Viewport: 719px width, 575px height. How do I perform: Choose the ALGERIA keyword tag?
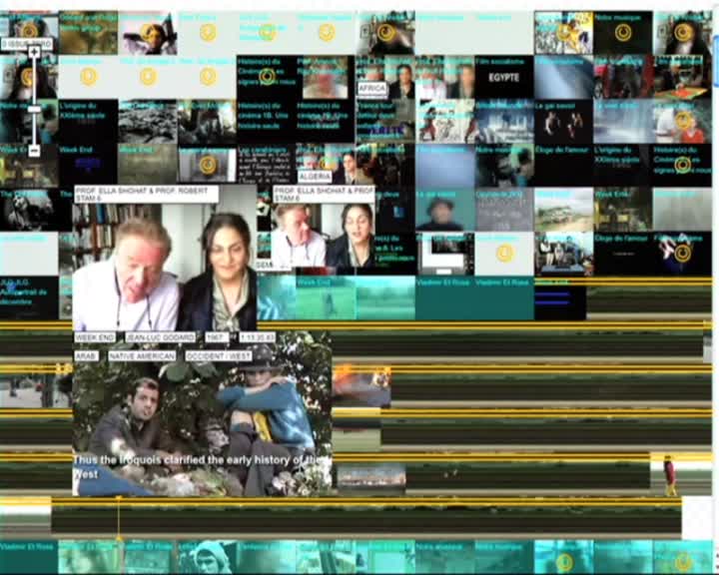pos(315,176)
